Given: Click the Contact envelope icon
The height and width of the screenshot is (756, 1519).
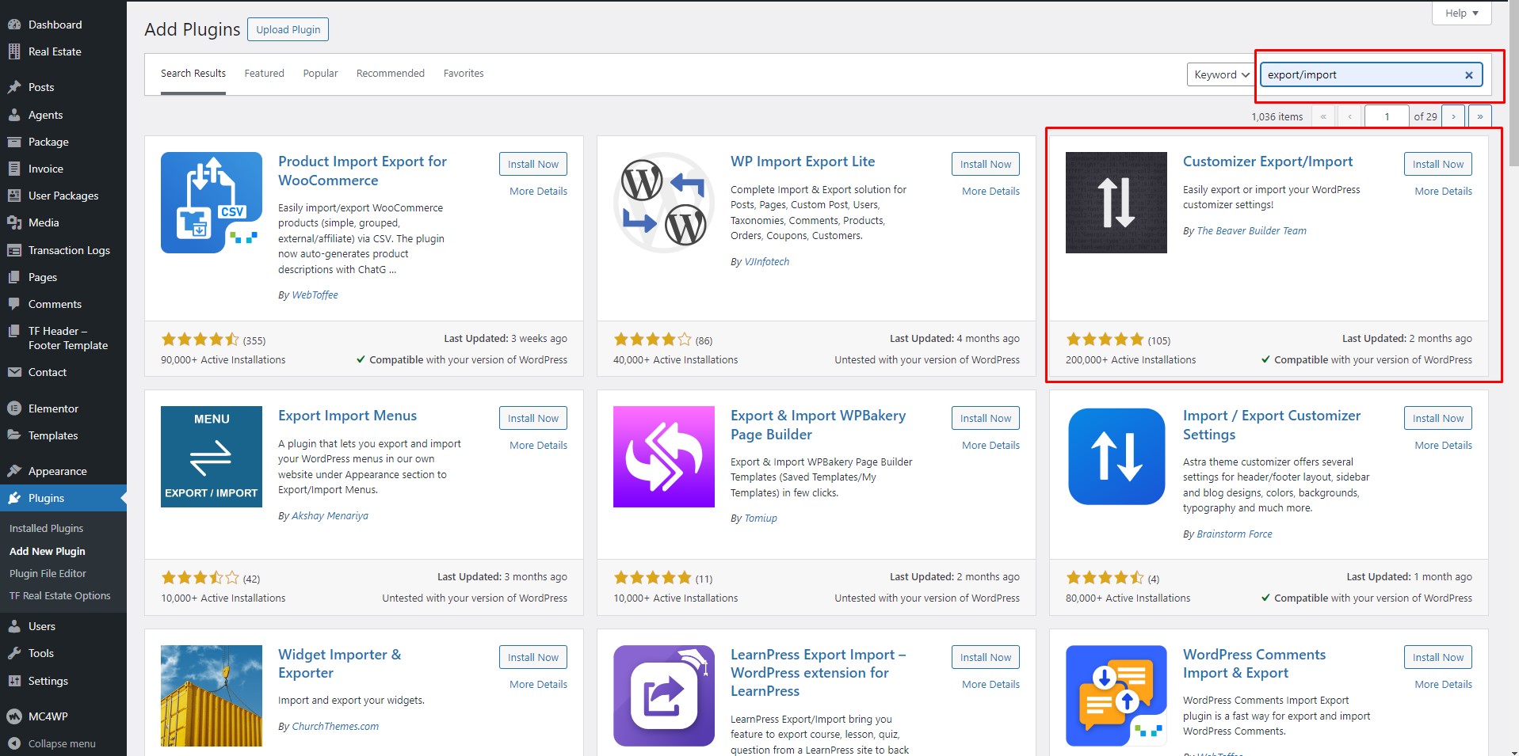Looking at the screenshot, I should click(x=14, y=372).
